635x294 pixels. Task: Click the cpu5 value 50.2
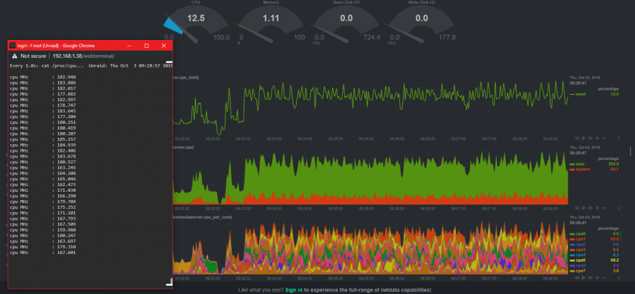(614, 260)
